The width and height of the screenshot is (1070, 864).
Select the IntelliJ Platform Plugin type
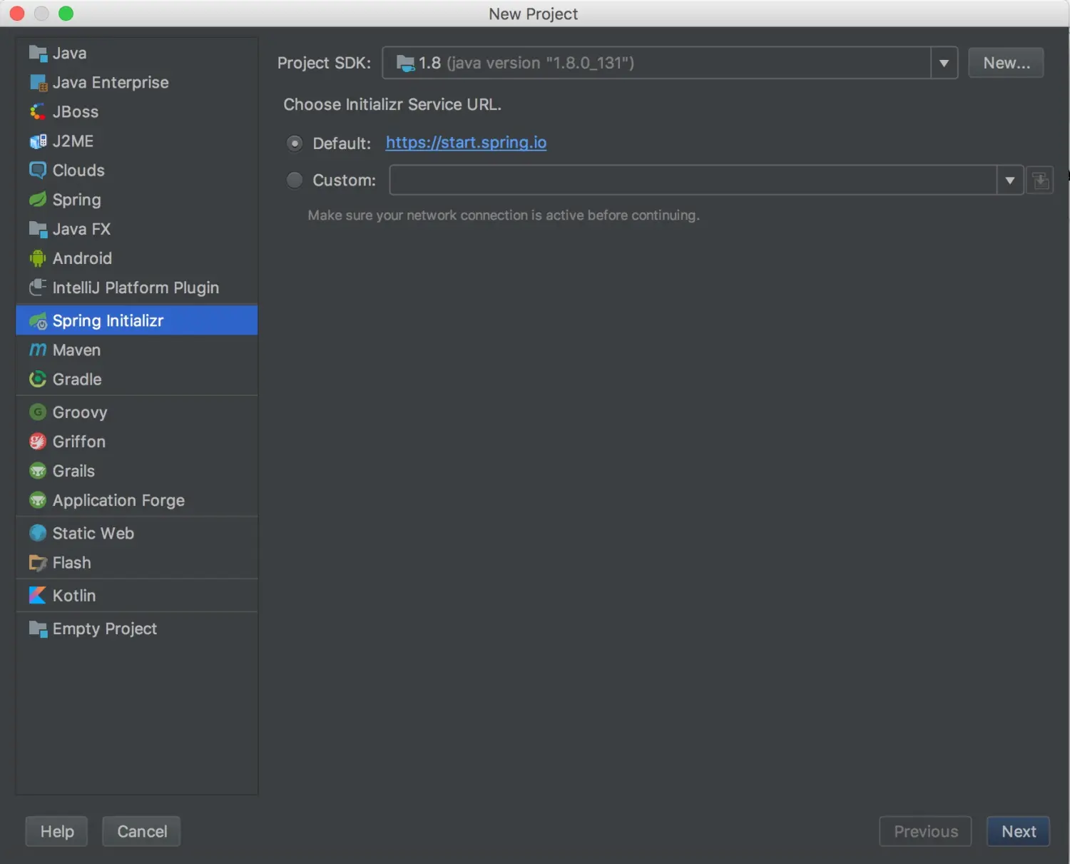136,288
